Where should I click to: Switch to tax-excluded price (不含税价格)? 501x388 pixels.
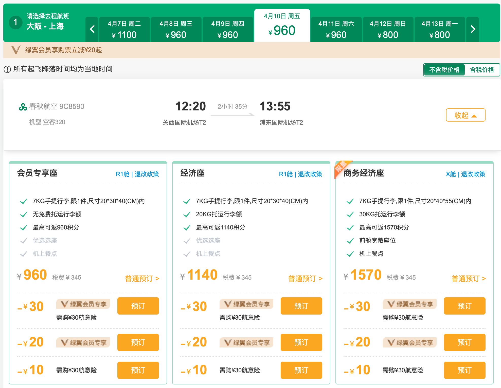point(444,70)
